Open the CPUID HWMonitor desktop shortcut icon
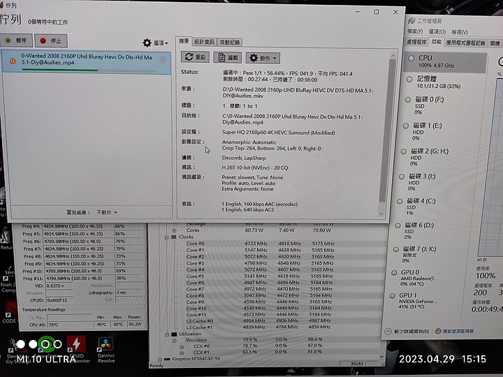The width and height of the screenshot is (503, 377). click(x=76, y=349)
